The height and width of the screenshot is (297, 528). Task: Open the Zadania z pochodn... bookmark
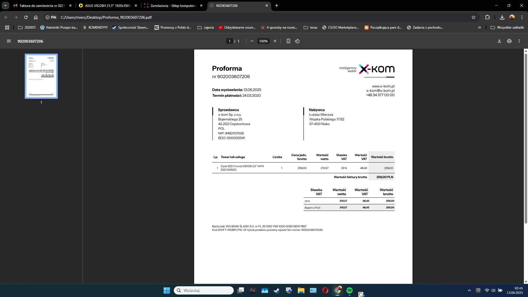click(x=425, y=28)
